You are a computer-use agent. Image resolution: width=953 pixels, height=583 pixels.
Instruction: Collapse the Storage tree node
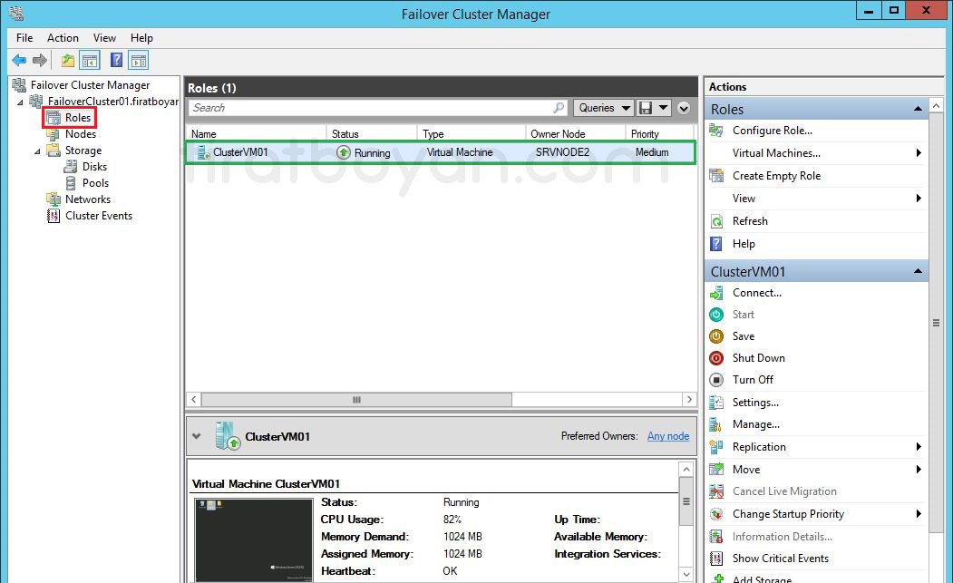(38, 151)
